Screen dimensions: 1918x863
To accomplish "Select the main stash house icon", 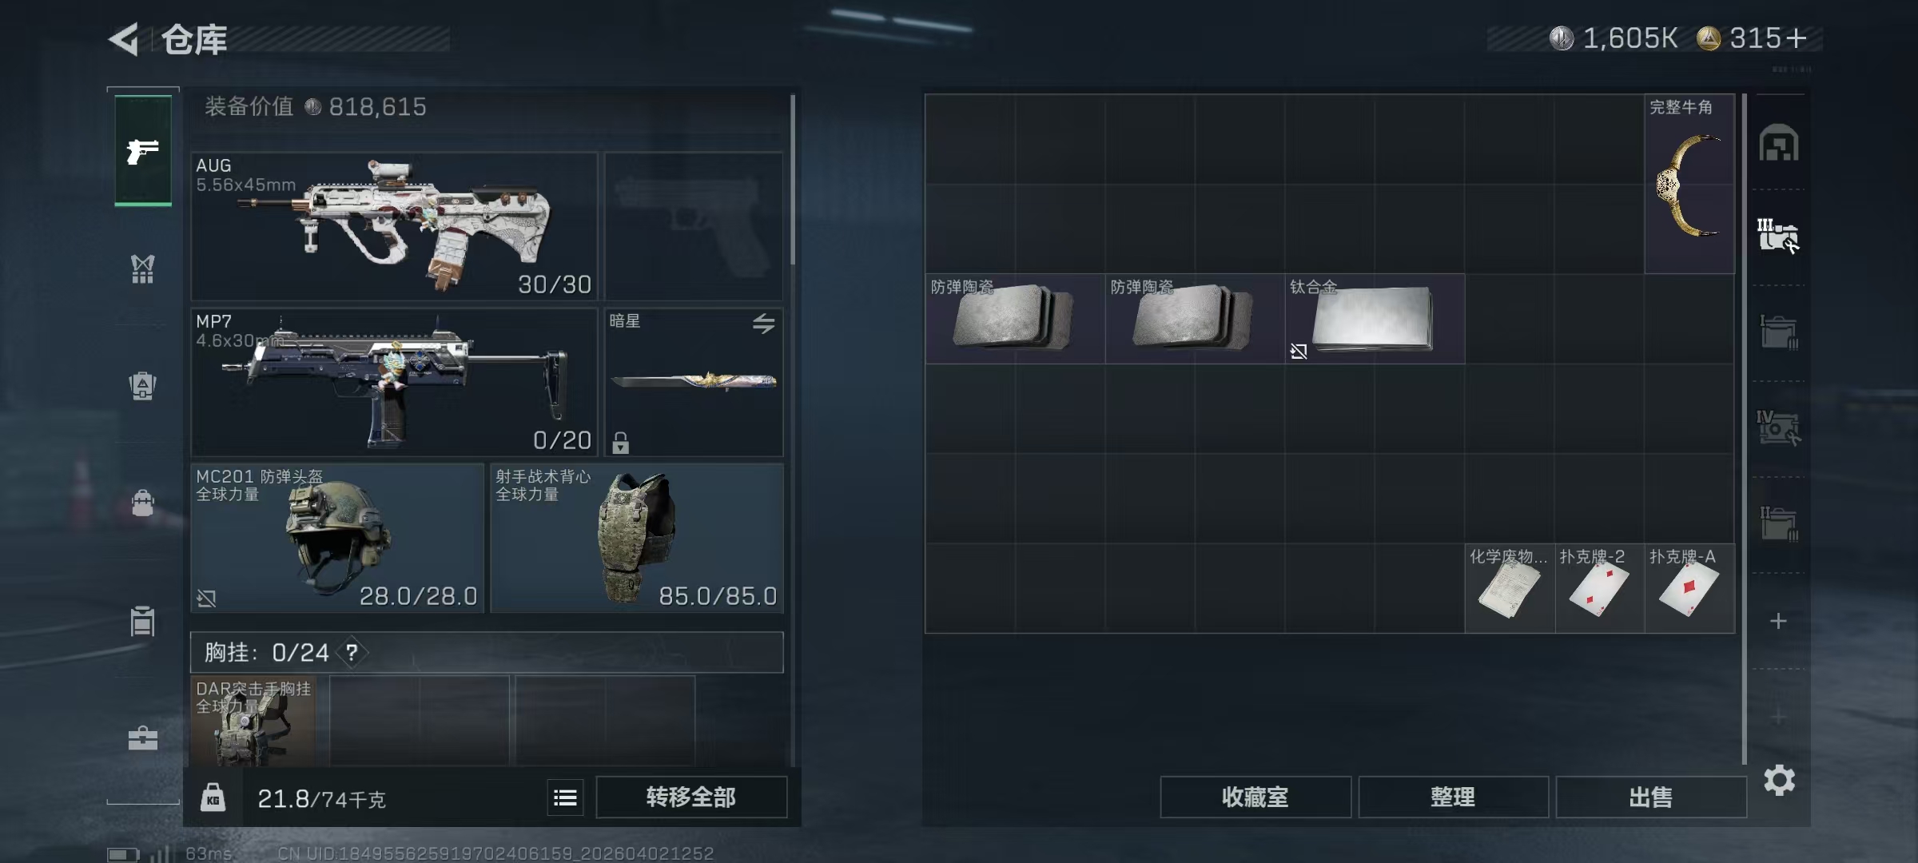I will (1779, 143).
